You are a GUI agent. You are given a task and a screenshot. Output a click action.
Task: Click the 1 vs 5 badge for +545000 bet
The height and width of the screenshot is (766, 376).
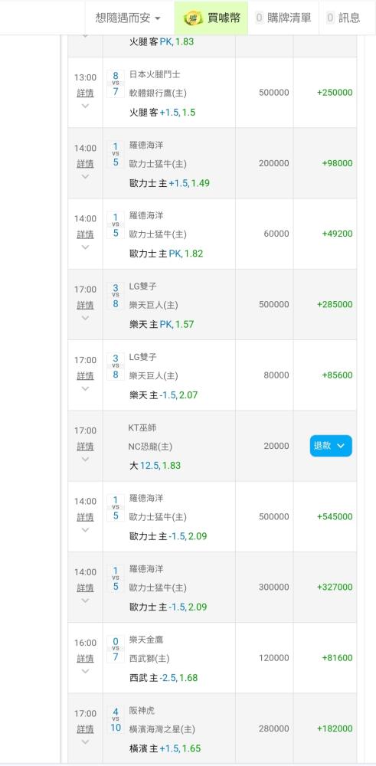pos(116,508)
